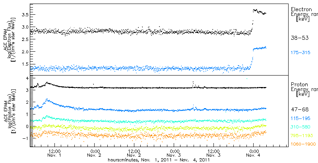Click the Proton legend heading
The image size is (318, 163).
click(x=300, y=84)
